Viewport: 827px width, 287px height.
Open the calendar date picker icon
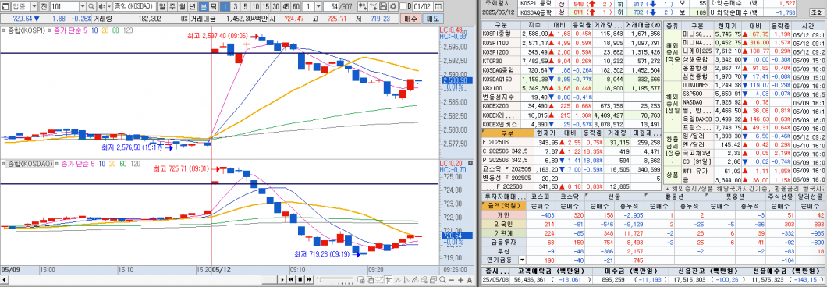(x=438, y=5)
